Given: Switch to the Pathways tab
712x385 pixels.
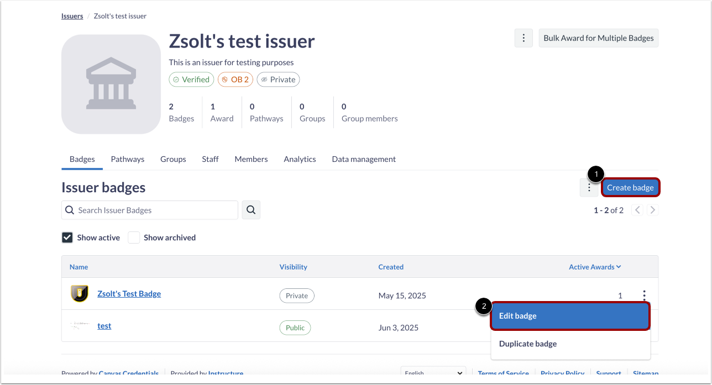Looking at the screenshot, I should (127, 159).
